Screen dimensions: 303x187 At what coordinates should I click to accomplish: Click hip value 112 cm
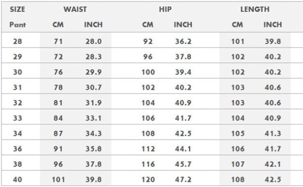(x=148, y=149)
